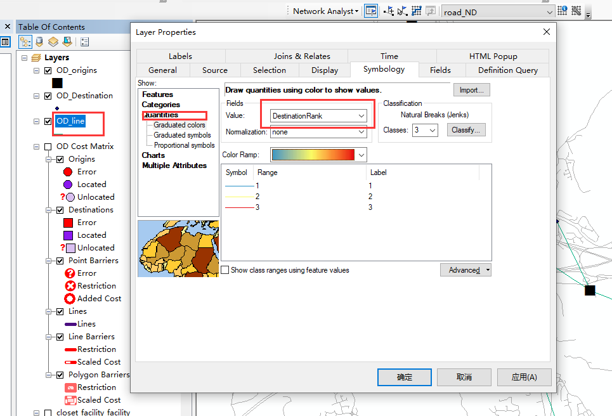Click the Classify button

(467, 129)
